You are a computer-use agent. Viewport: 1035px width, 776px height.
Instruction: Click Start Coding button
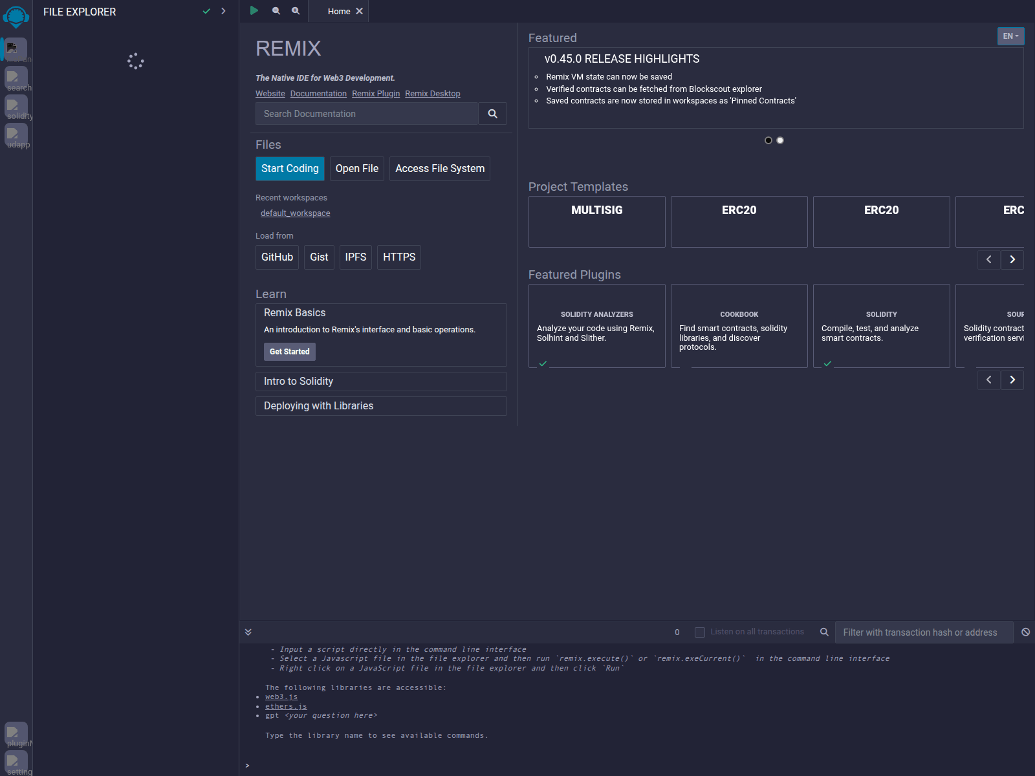[290, 169]
